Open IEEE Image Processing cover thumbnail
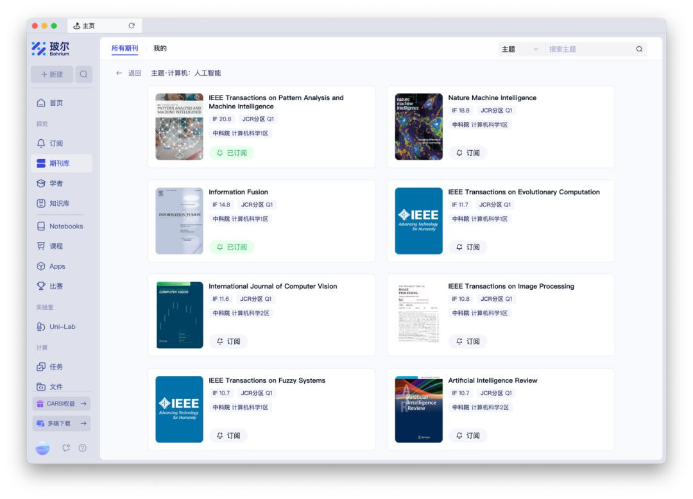Screen dimensions: 693x499 [419, 315]
